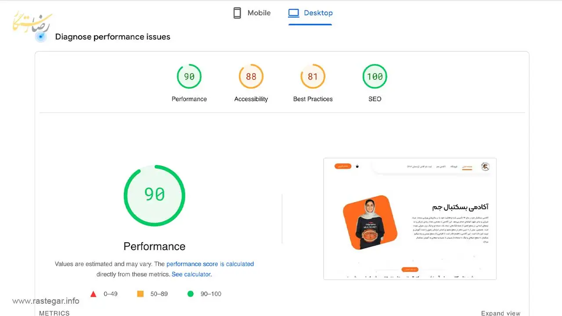The height and width of the screenshot is (316, 562).
Task: Click '50–89' range text
Action: (159, 294)
